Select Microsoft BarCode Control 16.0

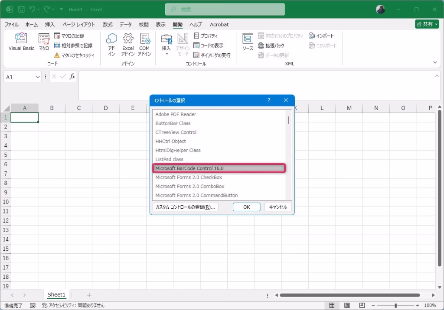point(219,168)
